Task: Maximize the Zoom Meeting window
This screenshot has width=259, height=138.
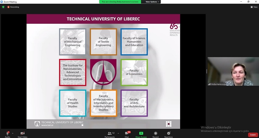Action: click(x=248, y=2)
